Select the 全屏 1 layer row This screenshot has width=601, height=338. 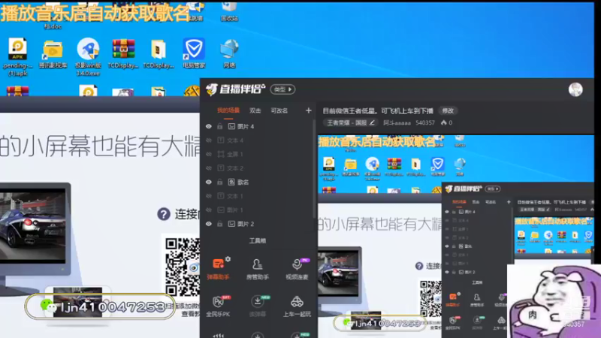(x=258, y=154)
